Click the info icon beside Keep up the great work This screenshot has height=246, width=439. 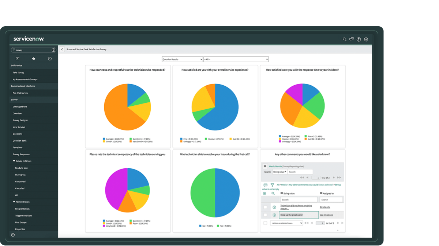point(274,215)
